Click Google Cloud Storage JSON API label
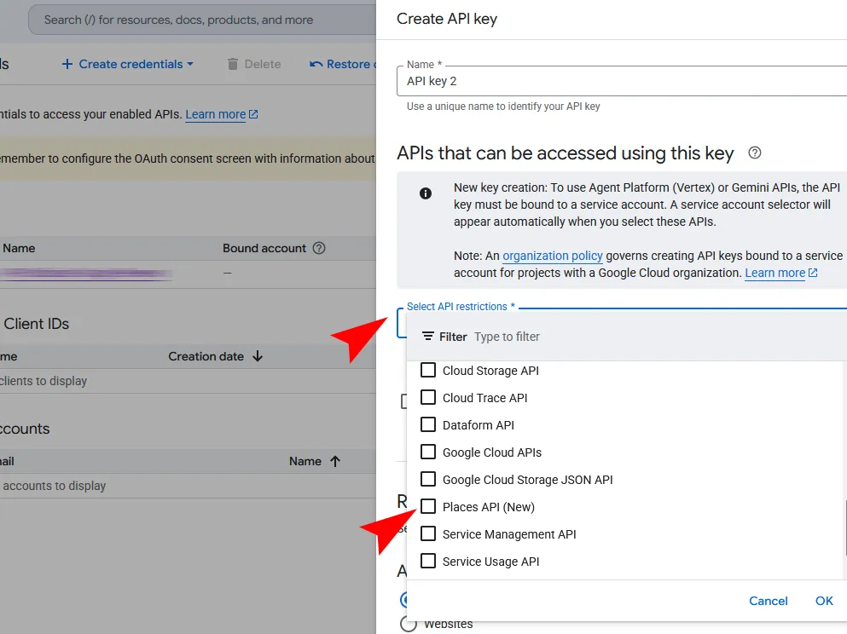Image resolution: width=847 pixels, height=634 pixels. pyautogui.click(x=527, y=480)
